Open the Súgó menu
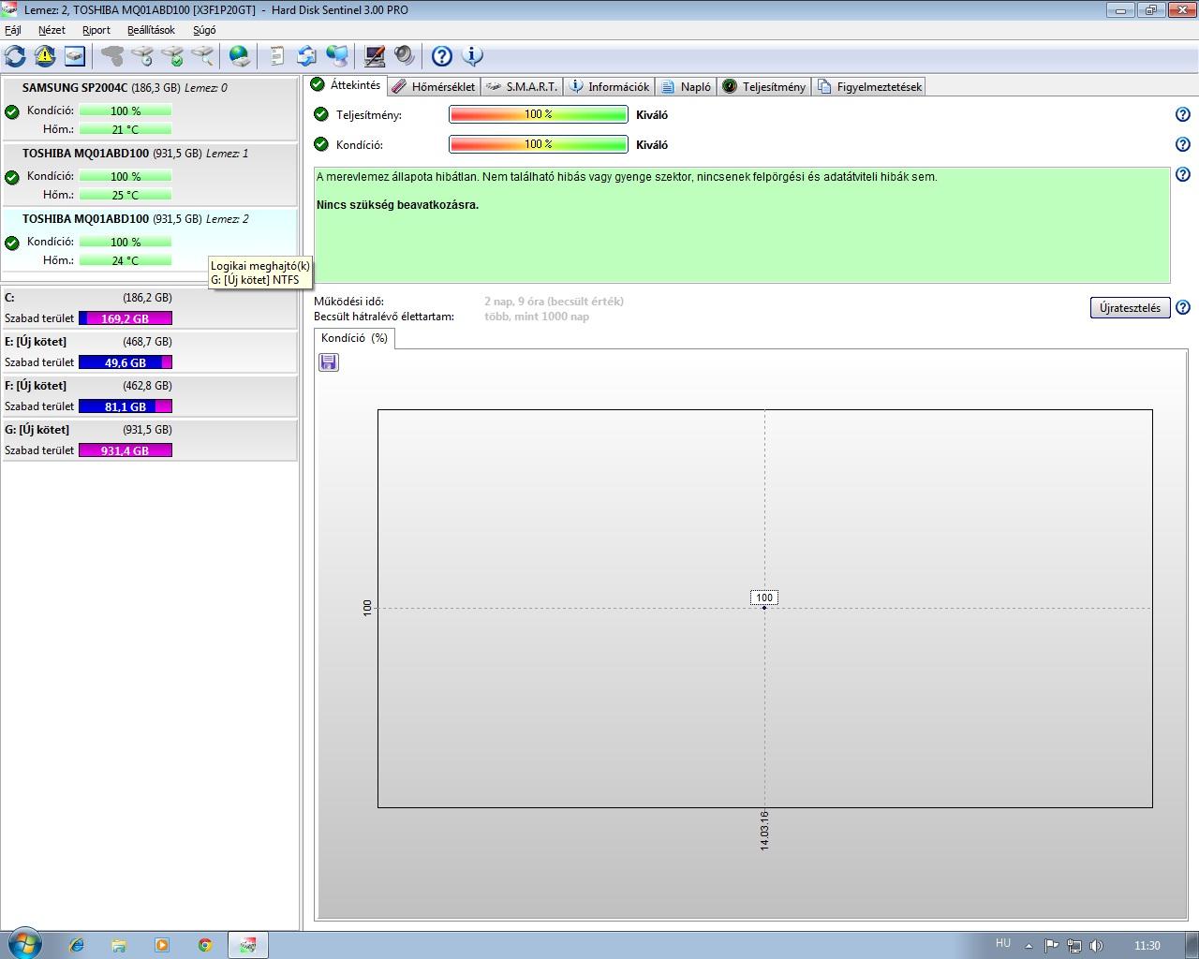 [204, 30]
